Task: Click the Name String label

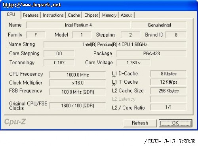Action: [22, 44]
